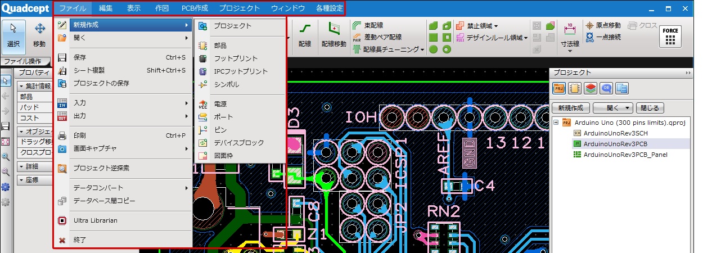Create new プロジェクト from submenu

pyautogui.click(x=240, y=26)
